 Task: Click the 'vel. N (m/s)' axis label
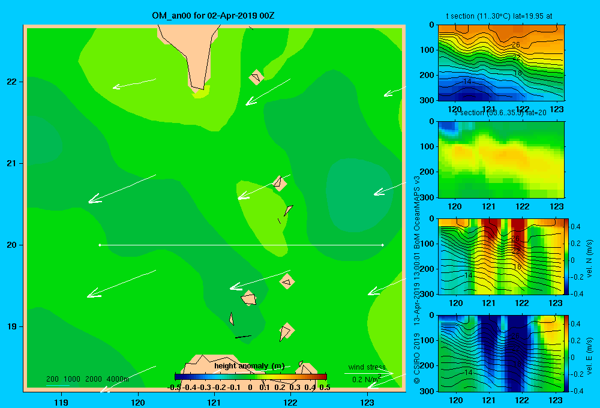point(589,259)
